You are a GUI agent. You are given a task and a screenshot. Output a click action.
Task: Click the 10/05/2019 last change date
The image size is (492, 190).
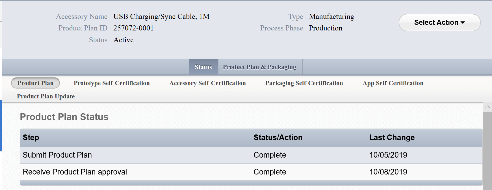coord(388,155)
